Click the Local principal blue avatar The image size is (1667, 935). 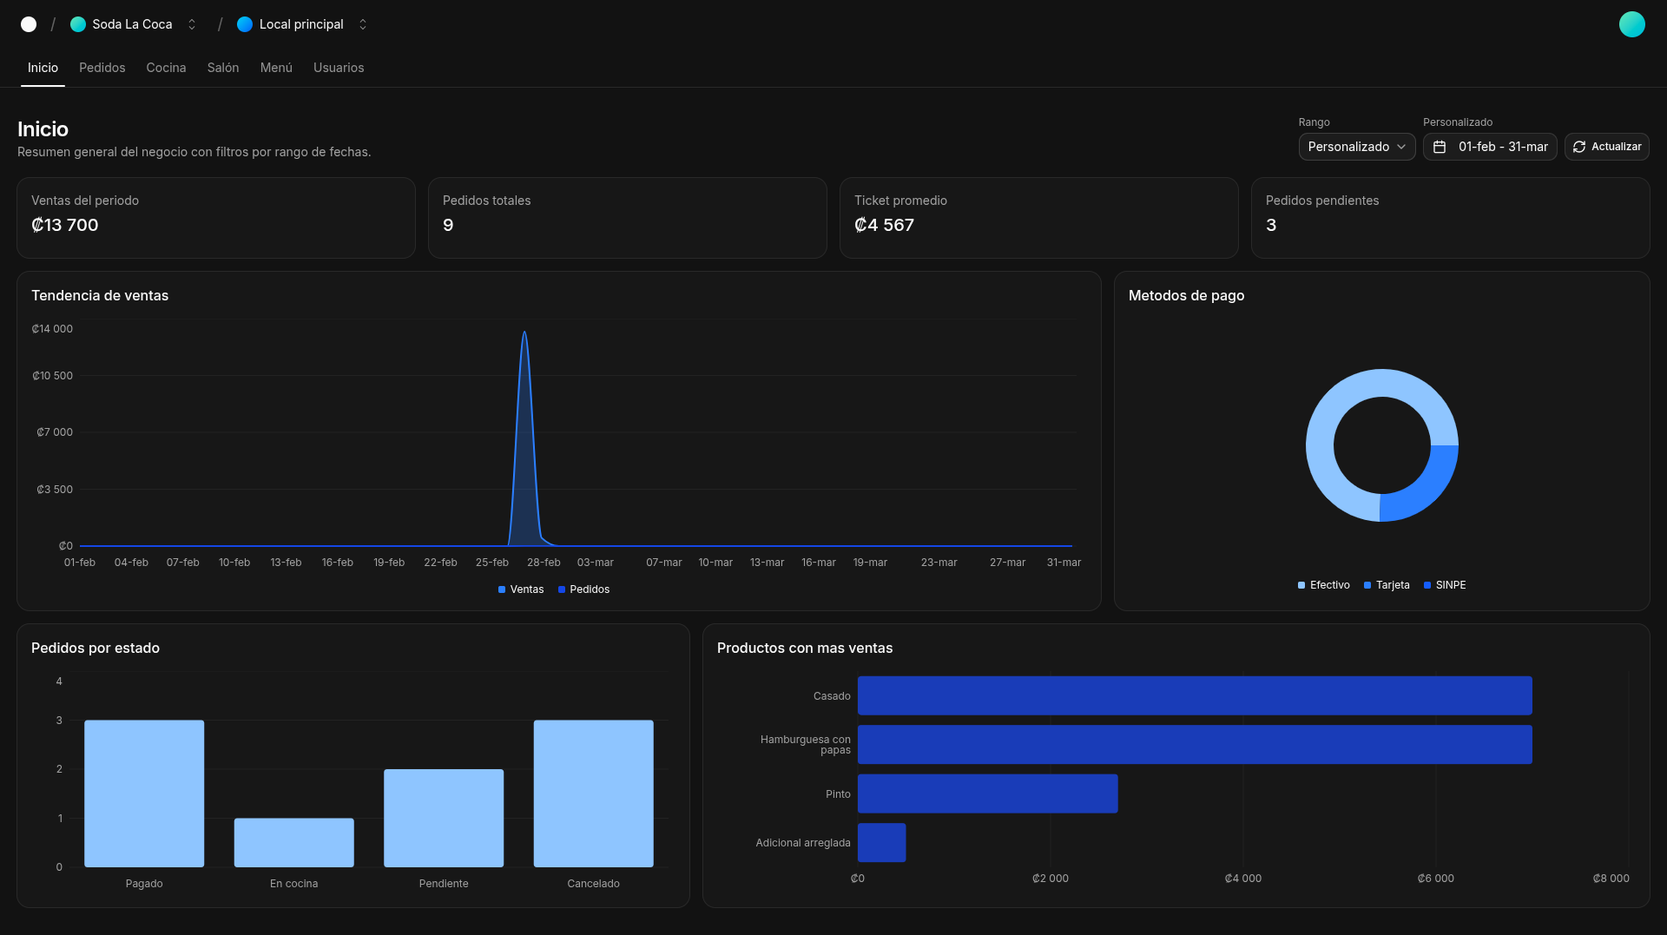tap(245, 24)
